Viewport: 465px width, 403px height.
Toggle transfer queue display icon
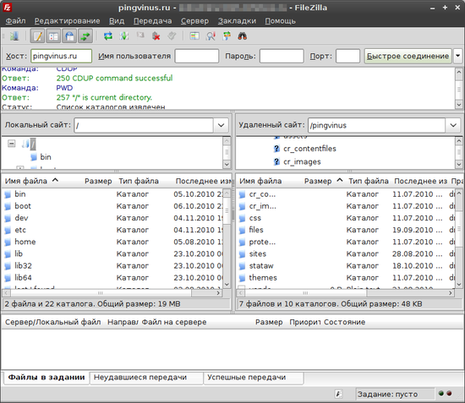85,36
